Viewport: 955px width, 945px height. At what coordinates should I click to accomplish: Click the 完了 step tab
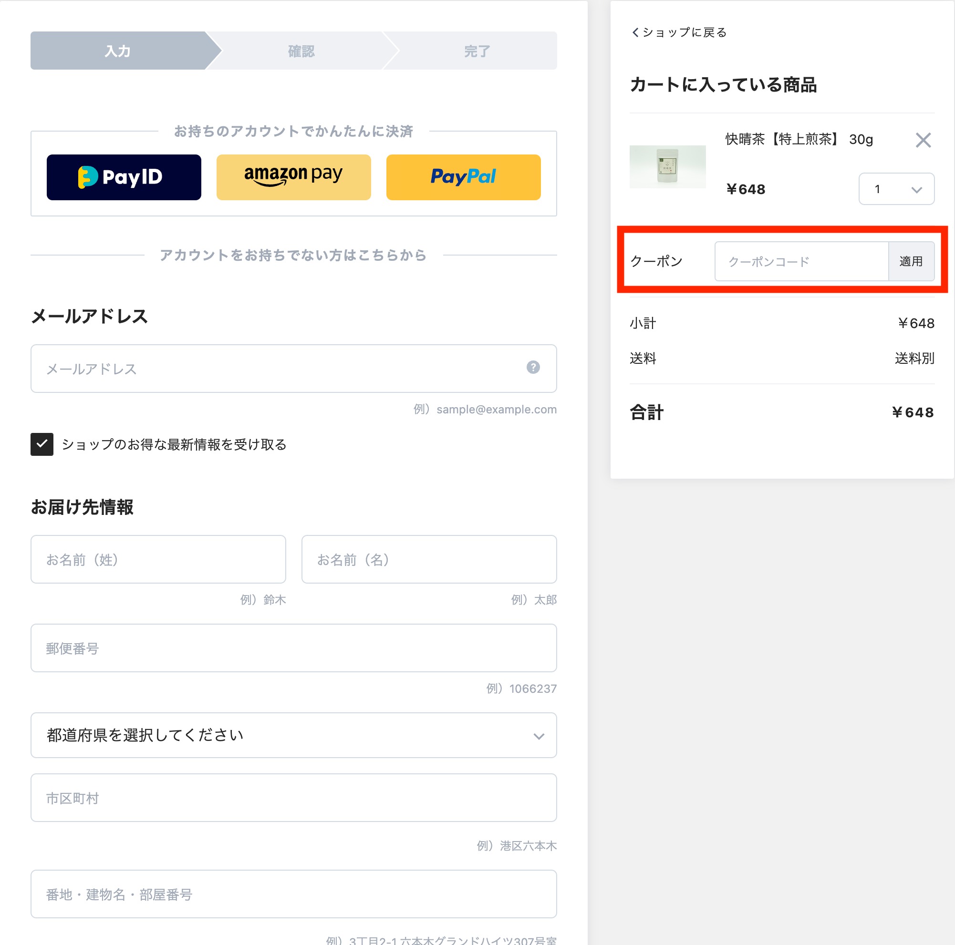(477, 51)
